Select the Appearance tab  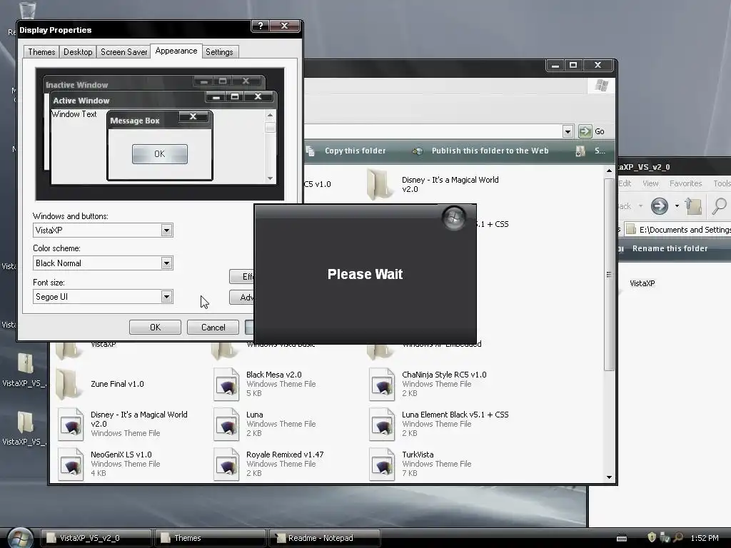(176, 51)
